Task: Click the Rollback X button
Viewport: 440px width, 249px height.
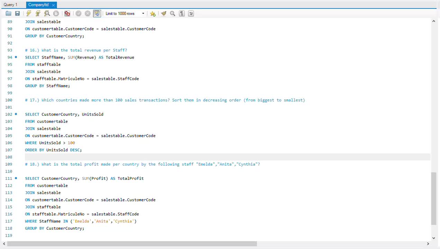Action: pyautogui.click(x=88, y=13)
